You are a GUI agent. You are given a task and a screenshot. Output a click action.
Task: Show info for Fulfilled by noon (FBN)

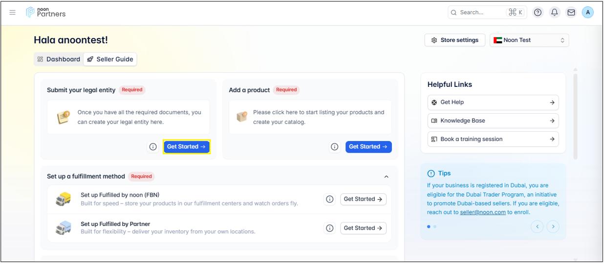330,199
